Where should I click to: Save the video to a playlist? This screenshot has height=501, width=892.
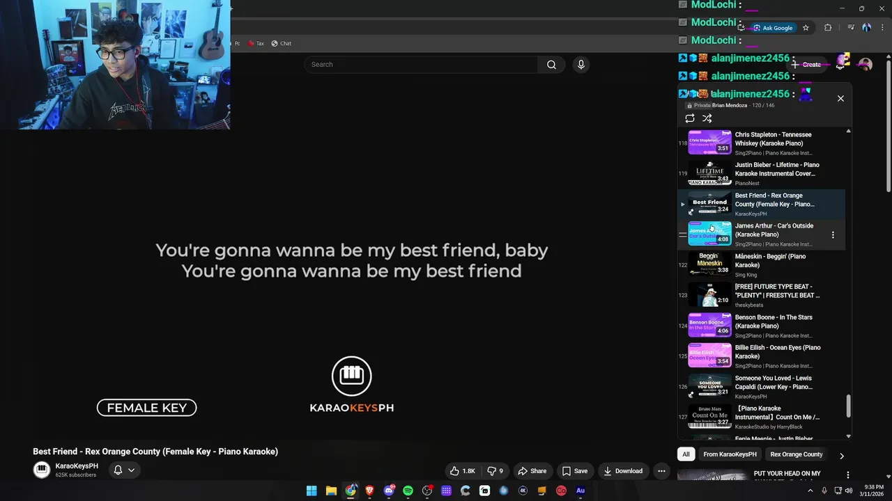pos(575,471)
